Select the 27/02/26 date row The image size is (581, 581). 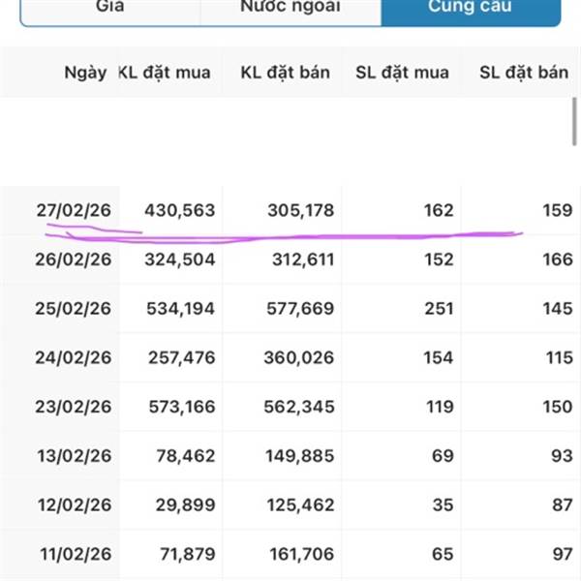74,210
